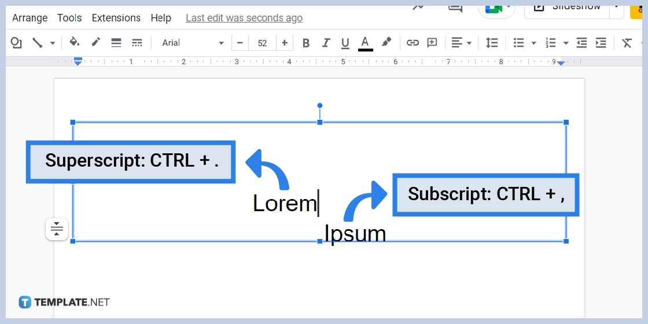Viewport: 648px width, 324px height.
Task: Open the Fill color paint bucket
Action: point(75,42)
